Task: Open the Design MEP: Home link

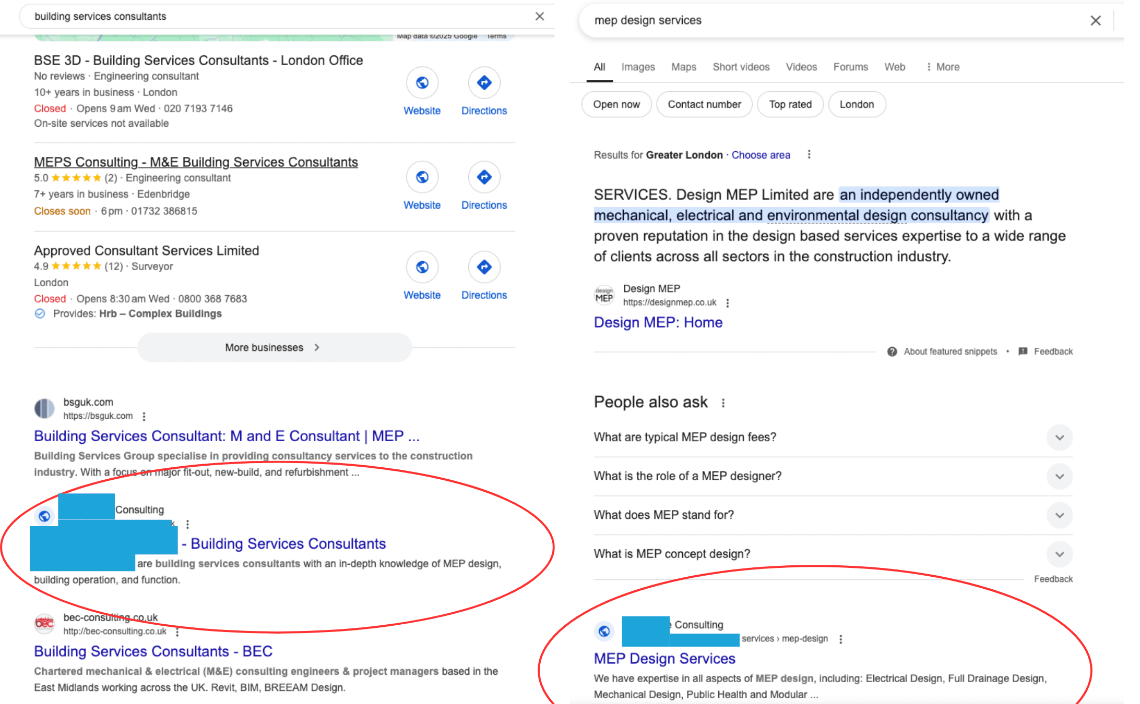Action: point(658,323)
